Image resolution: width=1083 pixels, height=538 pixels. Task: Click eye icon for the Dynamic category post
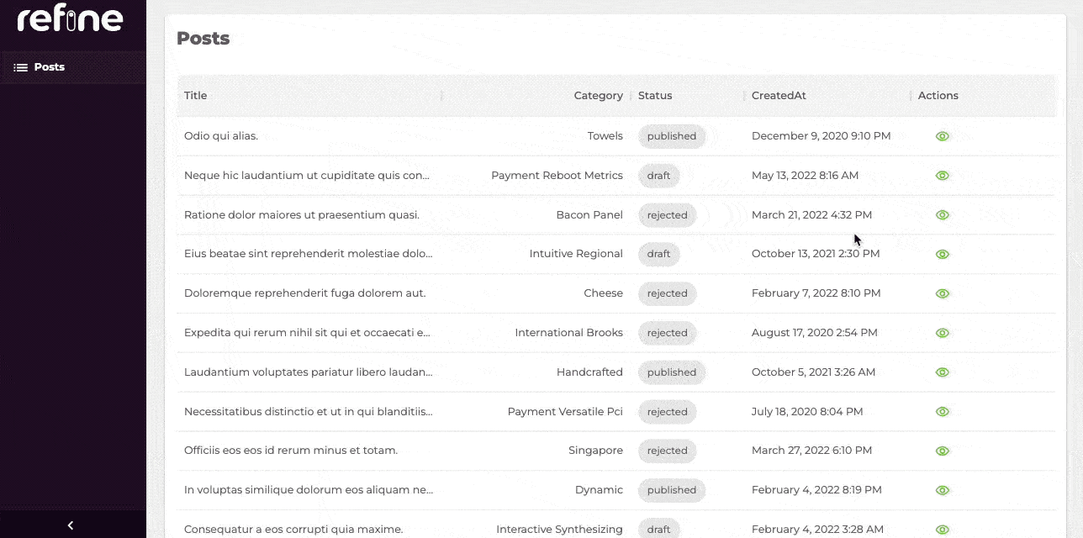[x=942, y=490]
